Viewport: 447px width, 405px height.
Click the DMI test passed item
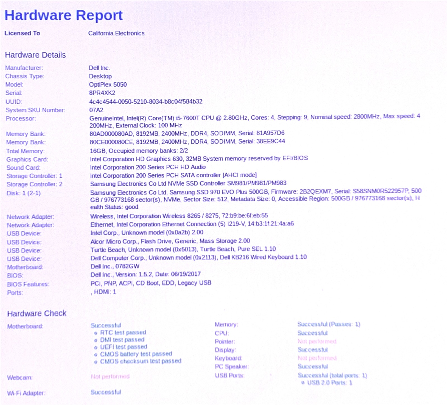pyautogui.click(x=122, y=340)
